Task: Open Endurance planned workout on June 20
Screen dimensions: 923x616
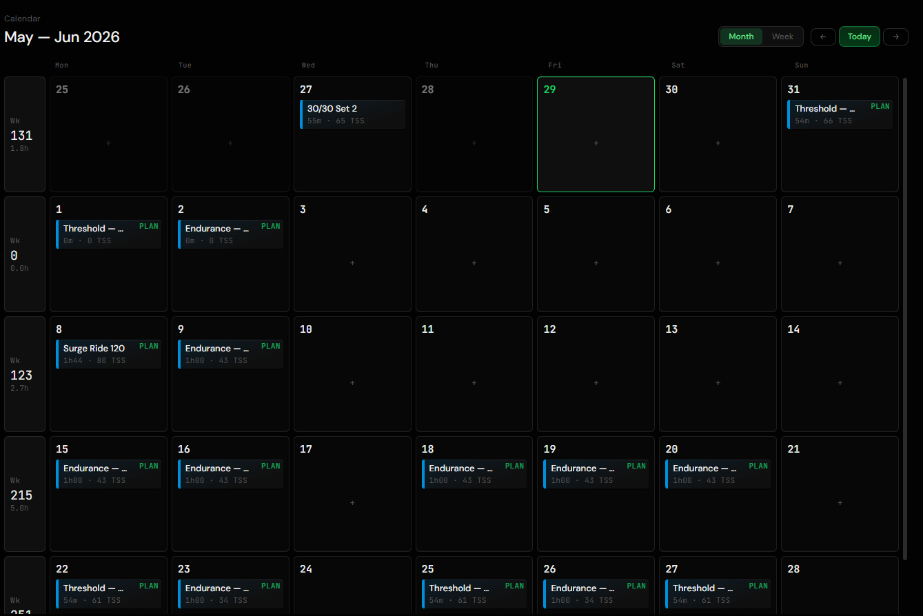Action: pos(718,474)
